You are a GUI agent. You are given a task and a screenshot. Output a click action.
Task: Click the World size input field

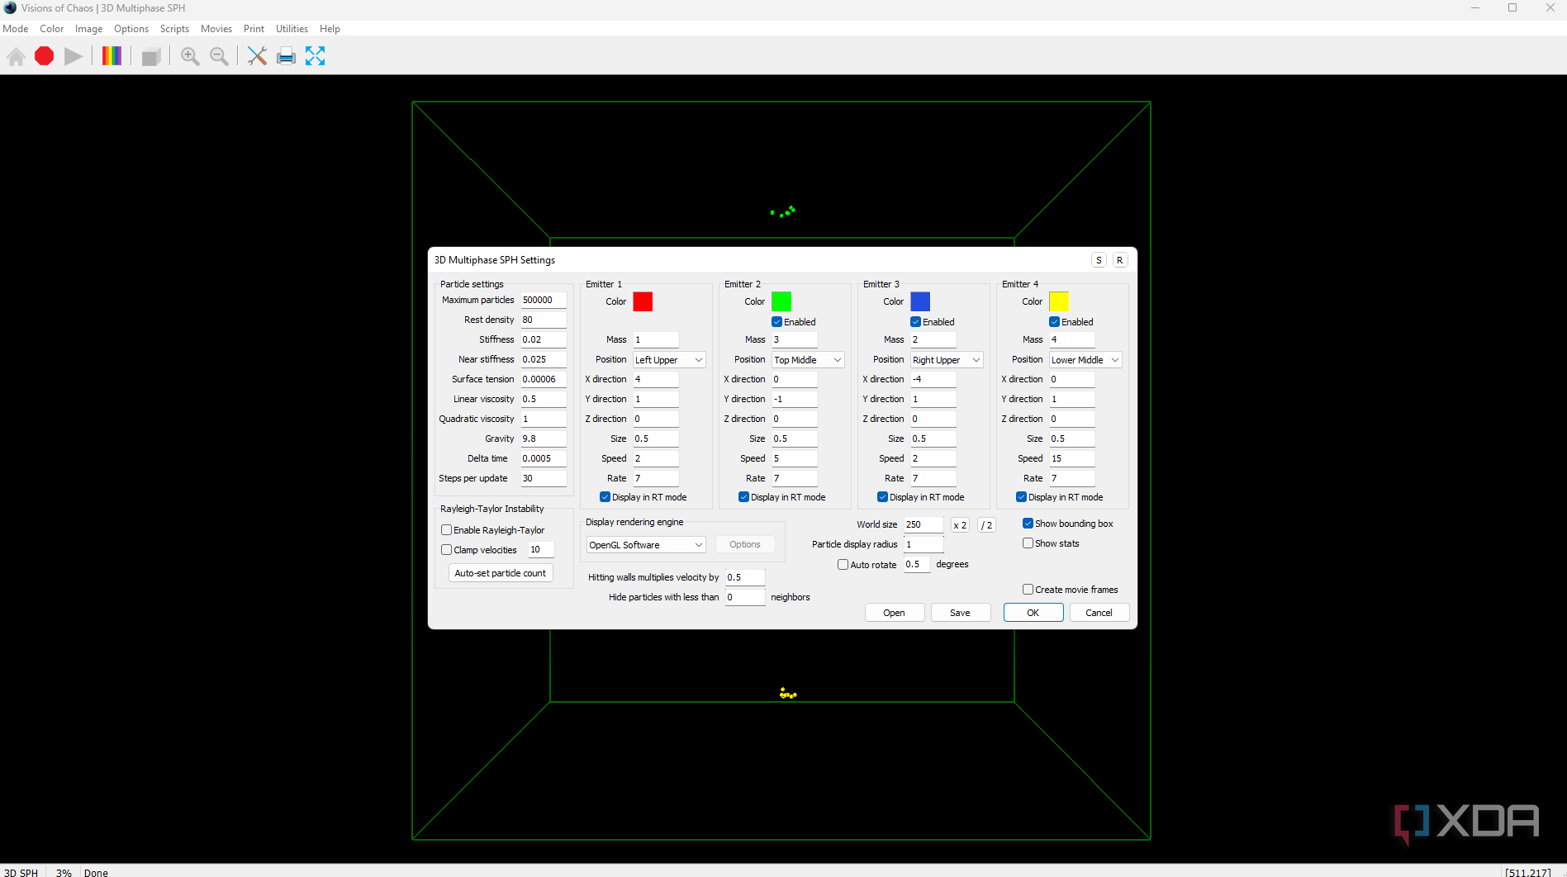[x=924, y=524]
